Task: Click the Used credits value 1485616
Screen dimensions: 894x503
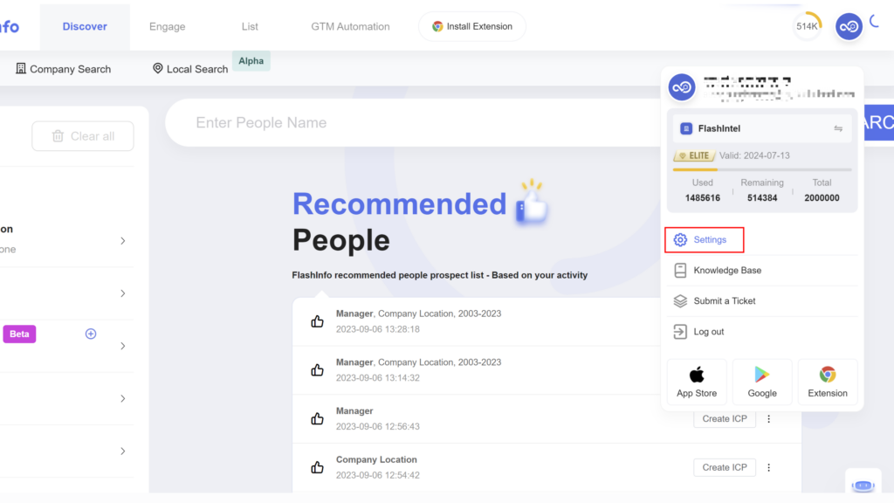Action: point(703,198)
